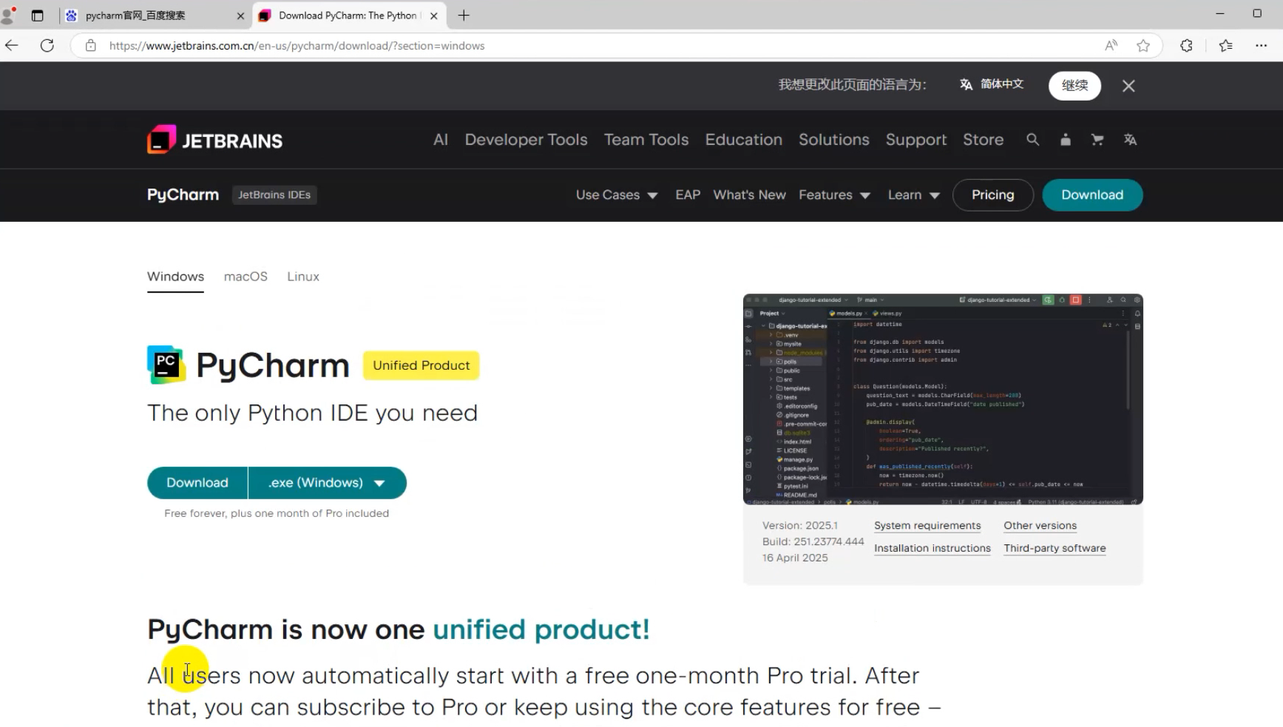The height and width of the screenshot is (727, 1283).
Task: Click the browser back arrow
Action: 12,46
